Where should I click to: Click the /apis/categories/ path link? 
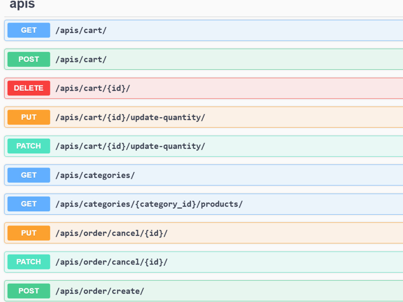(x=95, y=176)
